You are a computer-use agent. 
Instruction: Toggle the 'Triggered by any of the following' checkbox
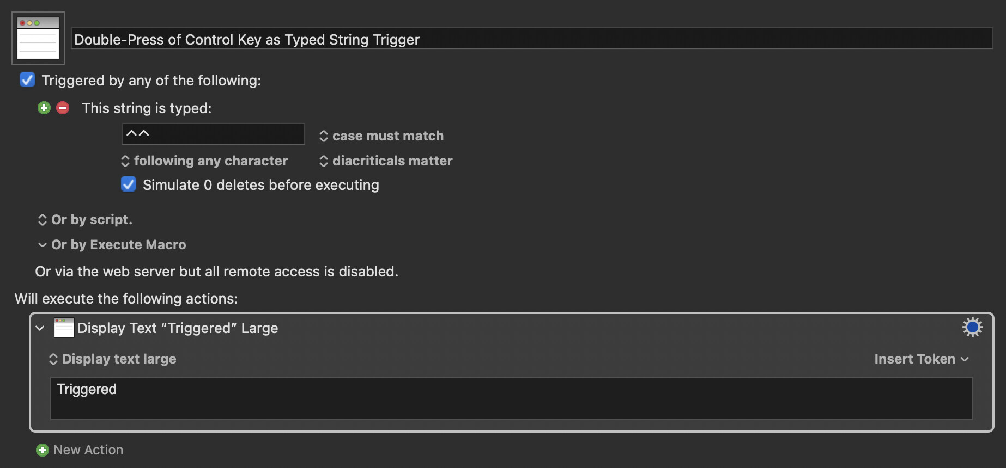click(x=27, y=80)
